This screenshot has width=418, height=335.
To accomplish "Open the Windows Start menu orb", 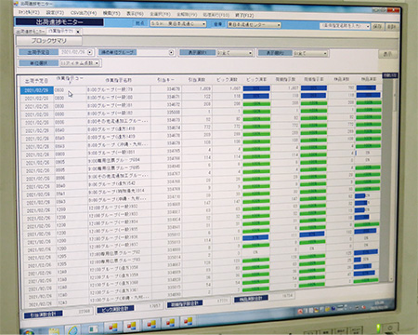I will [29, 332].
